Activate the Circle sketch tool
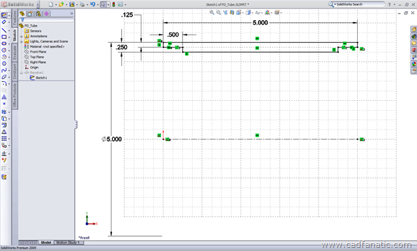 [x=4, y=50]
